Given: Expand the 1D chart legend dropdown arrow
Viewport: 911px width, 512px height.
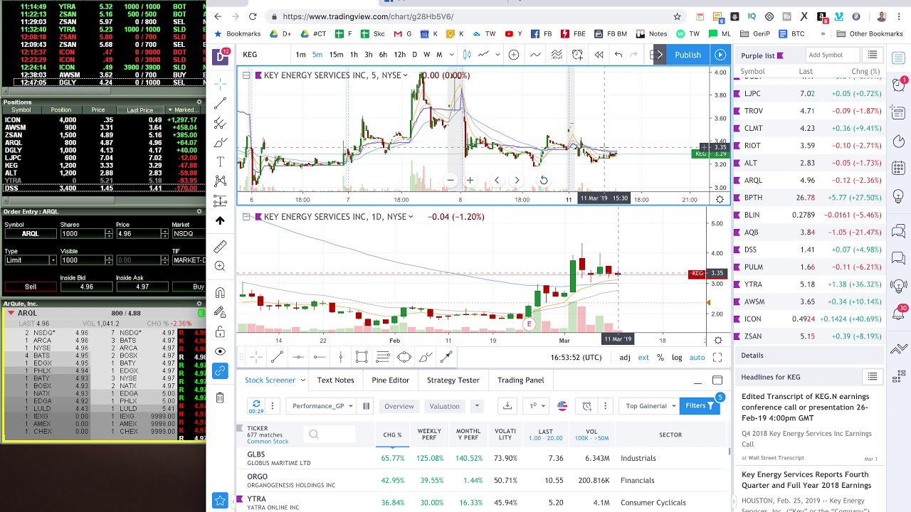Looking at the screenshot, I should click(x=411, y=217).
